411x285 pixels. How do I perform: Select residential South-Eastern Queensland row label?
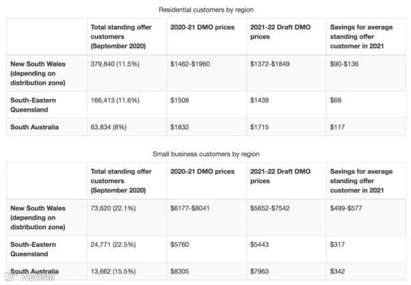click(35, 105)
